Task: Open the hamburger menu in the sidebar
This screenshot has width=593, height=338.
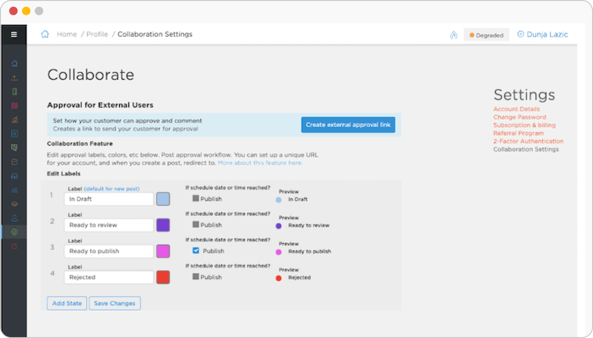Action: point(14,35)
